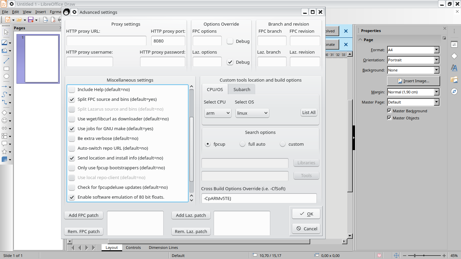The width and height of the screenshot is (461, 259).
Task: Enable Include Help option
Action: 72,89
